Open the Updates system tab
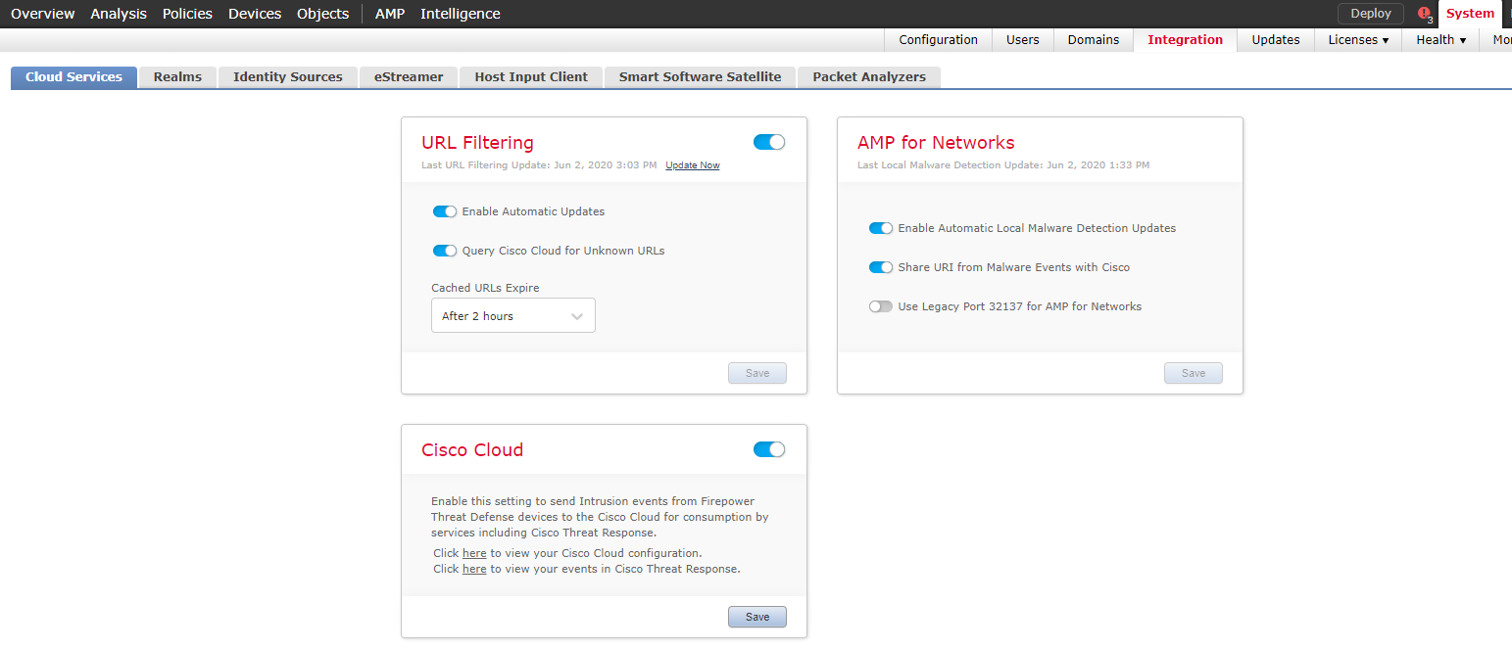 coord(1275,40)
